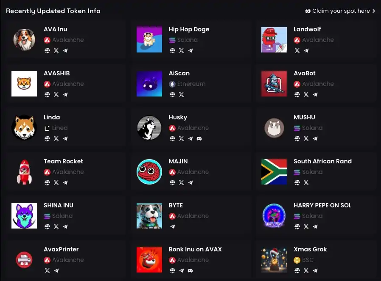
Task: Open AiScan's website globe icon
Action: click(x=172, y=94)
